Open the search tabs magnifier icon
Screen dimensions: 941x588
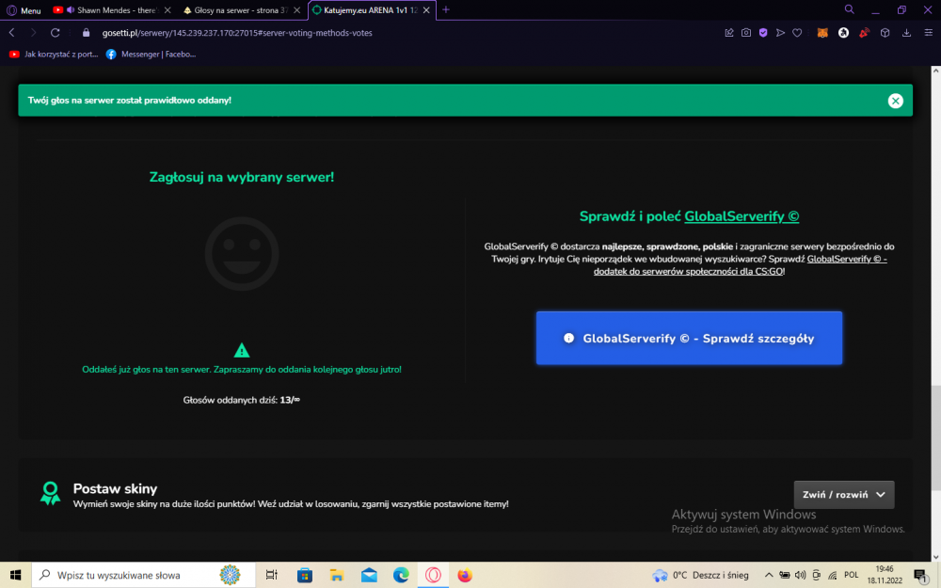pos(849,9)
